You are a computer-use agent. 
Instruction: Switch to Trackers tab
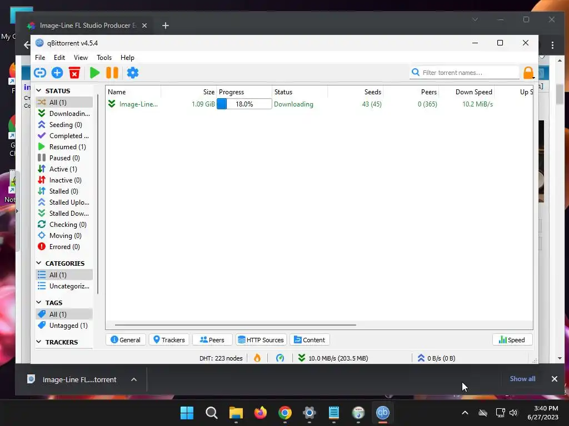pyautogui.click(x=169, y=340)
